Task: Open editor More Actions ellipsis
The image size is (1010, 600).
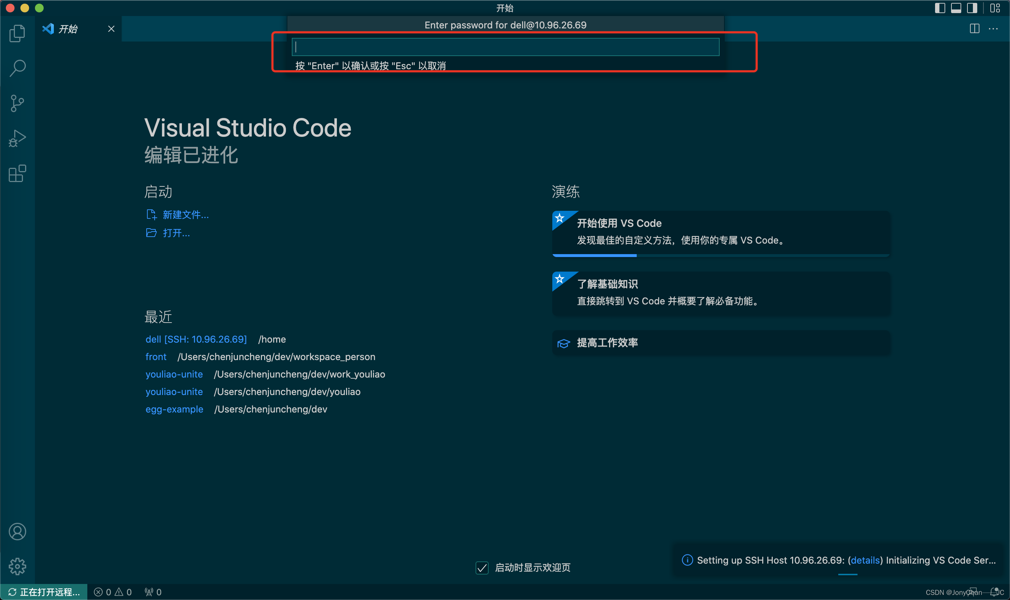Action: point(993,29)
